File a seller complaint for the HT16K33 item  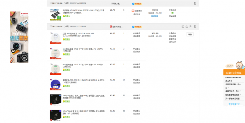tap(137, 14)
